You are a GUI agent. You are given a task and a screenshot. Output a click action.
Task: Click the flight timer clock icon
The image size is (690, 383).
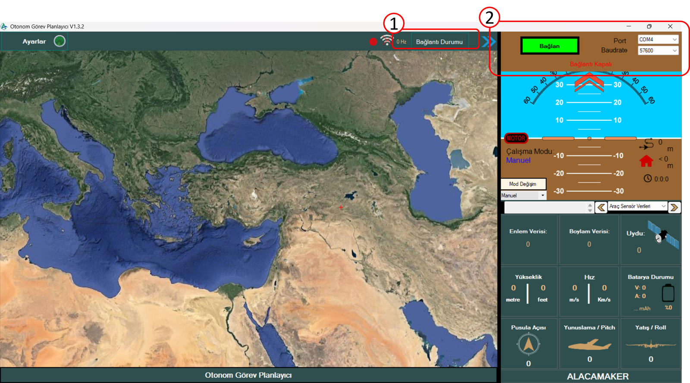click(x=647, y=178)
